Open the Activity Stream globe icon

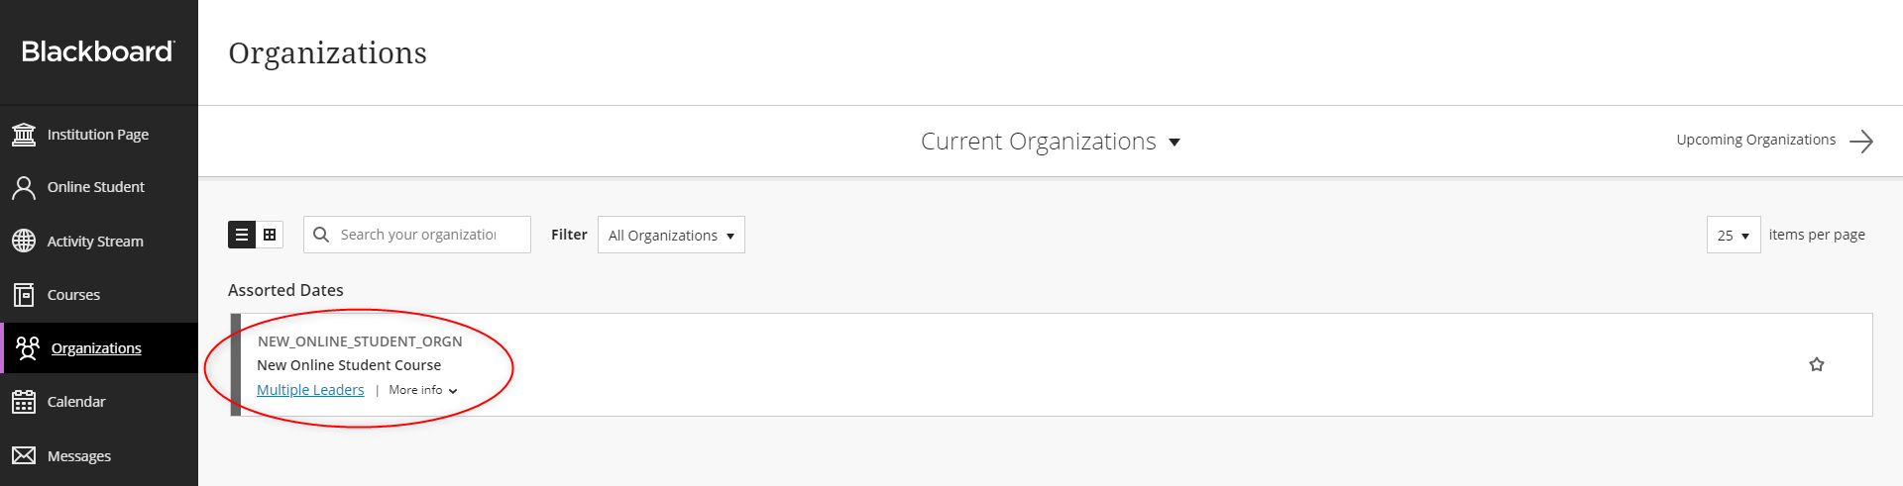[x=24, y=241]
